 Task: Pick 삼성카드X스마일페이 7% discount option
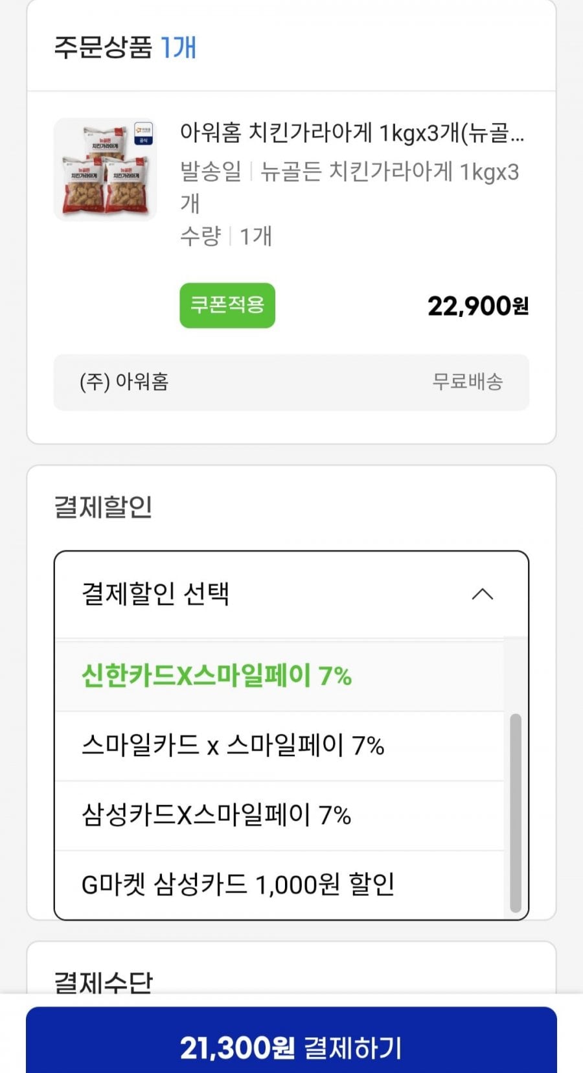(216, 815)
